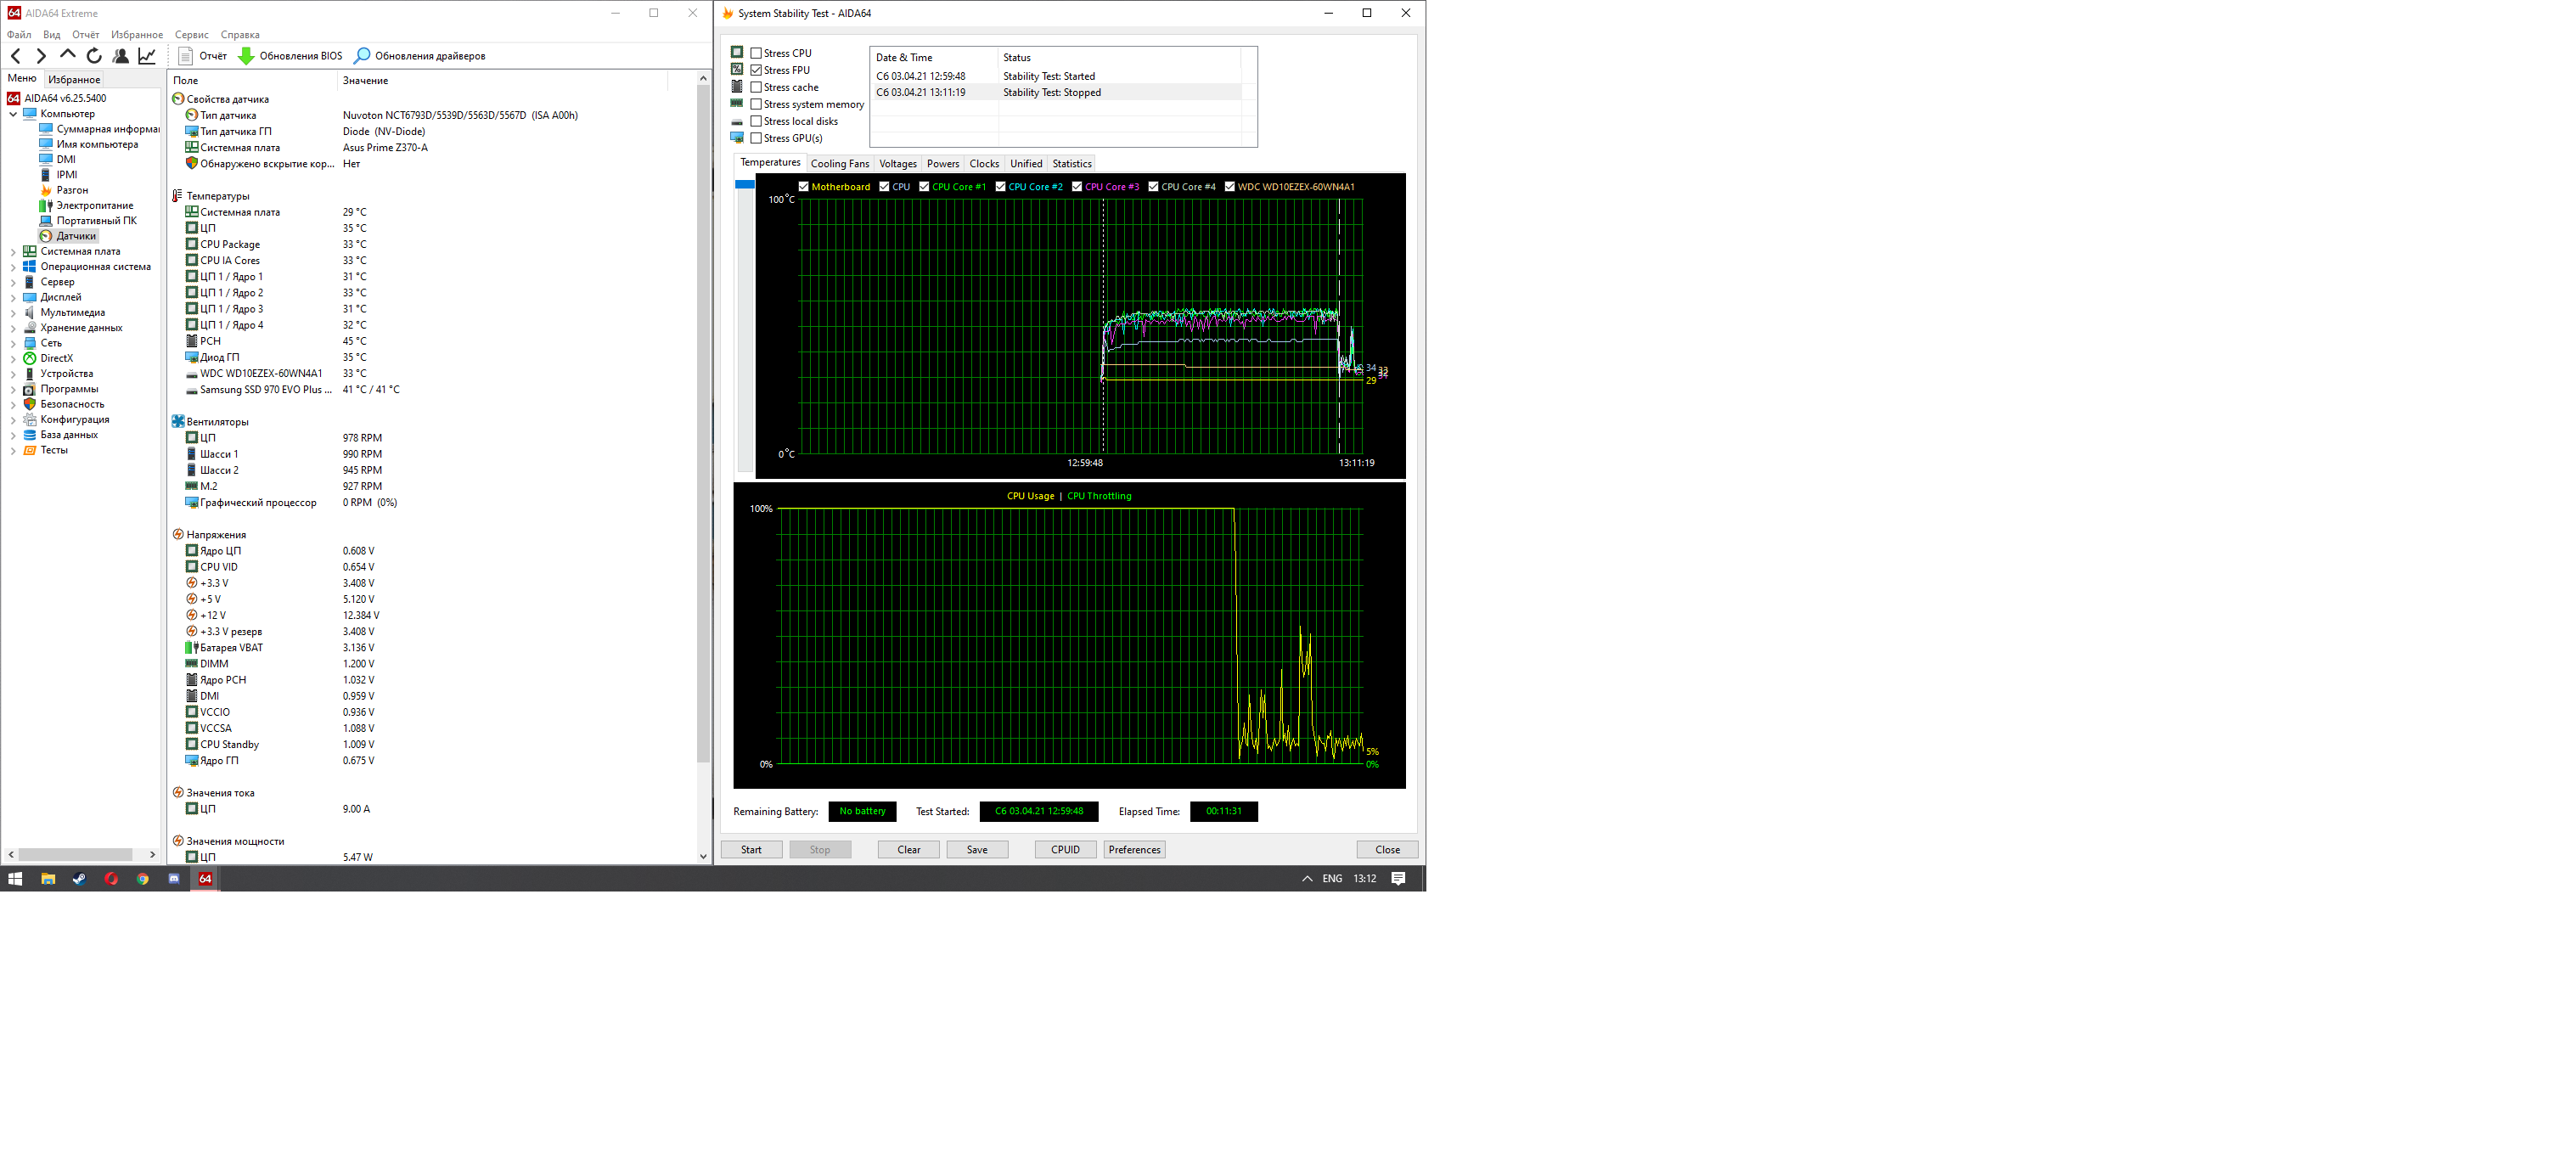Open the Сервис menu
The width and height of the screenshot is (2576, 1170).
coord(191,35)
